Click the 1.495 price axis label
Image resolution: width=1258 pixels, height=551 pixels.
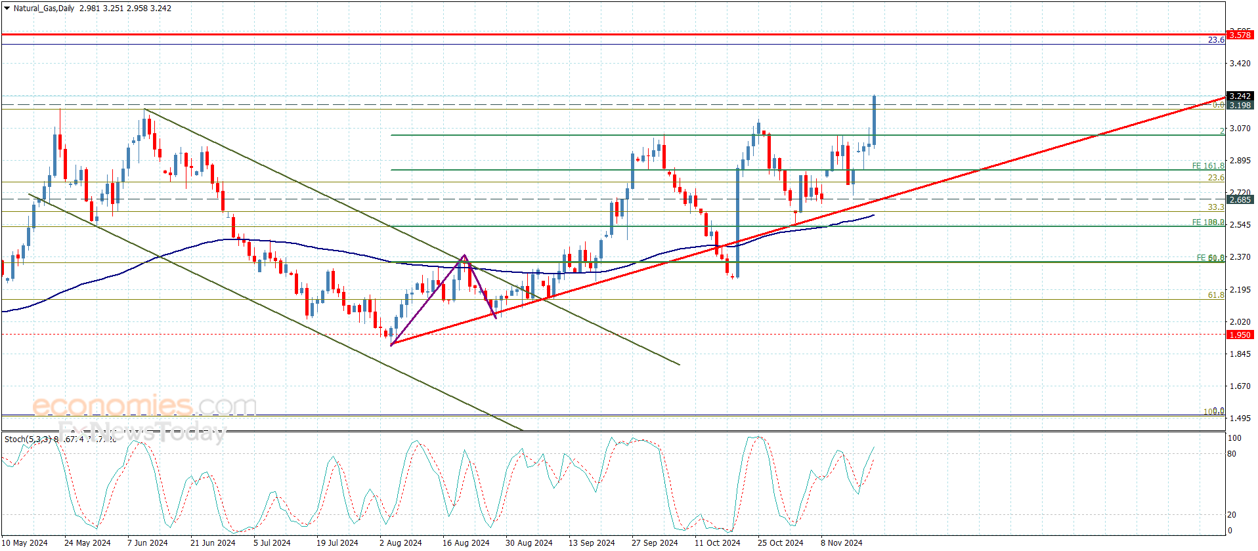point(1240,418)
